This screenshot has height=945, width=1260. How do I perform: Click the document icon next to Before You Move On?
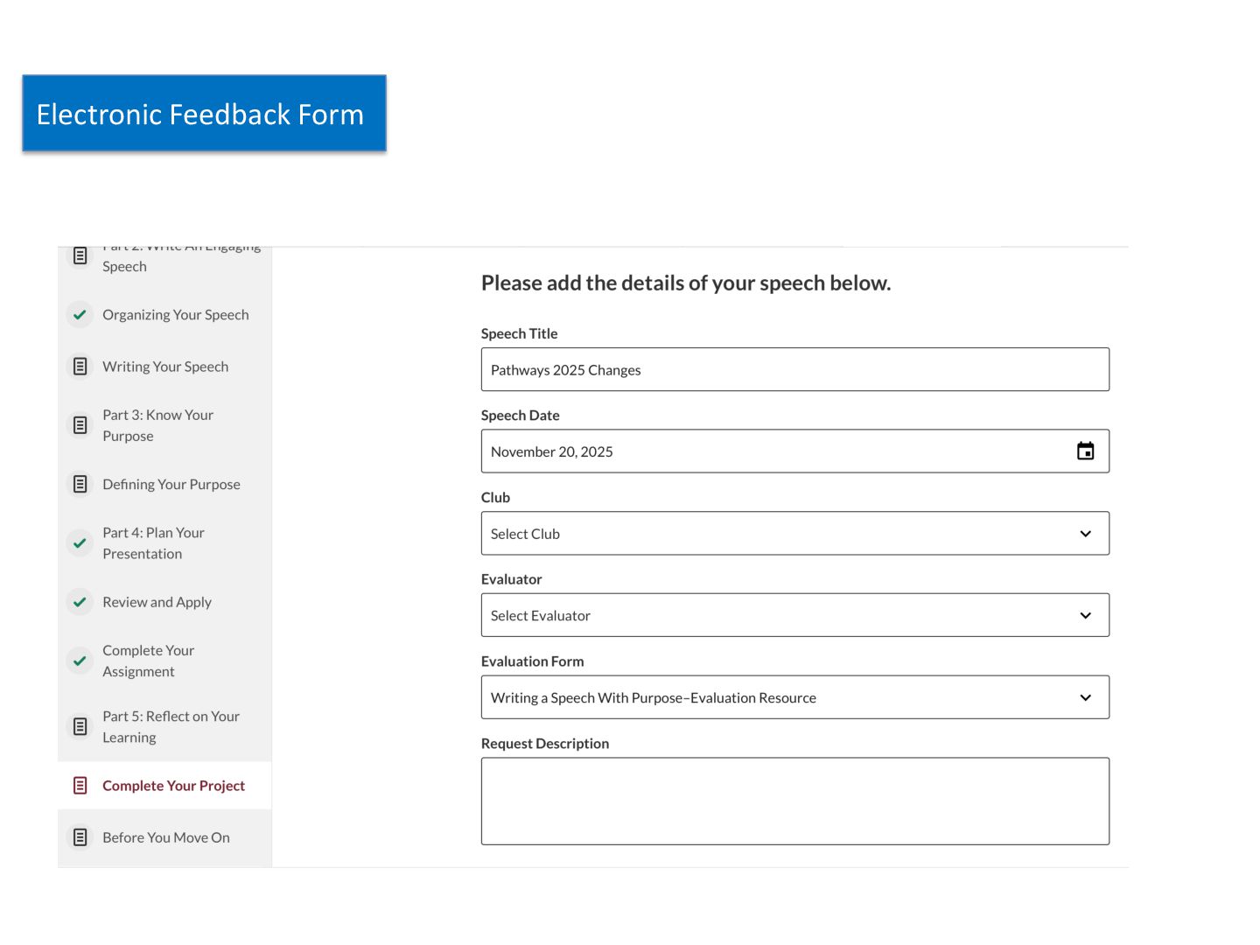click(80, 837)
